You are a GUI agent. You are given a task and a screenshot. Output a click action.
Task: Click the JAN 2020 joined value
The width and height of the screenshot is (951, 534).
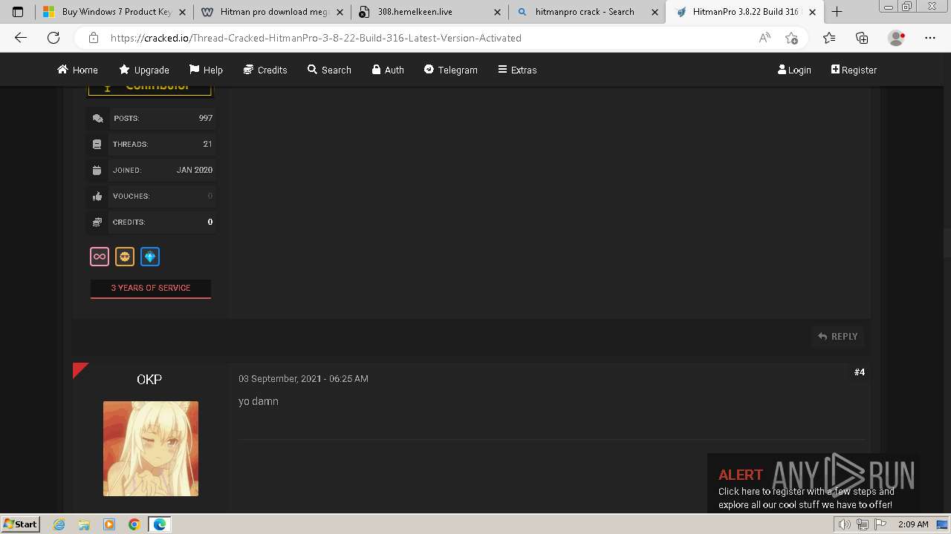tap(195, 170)
